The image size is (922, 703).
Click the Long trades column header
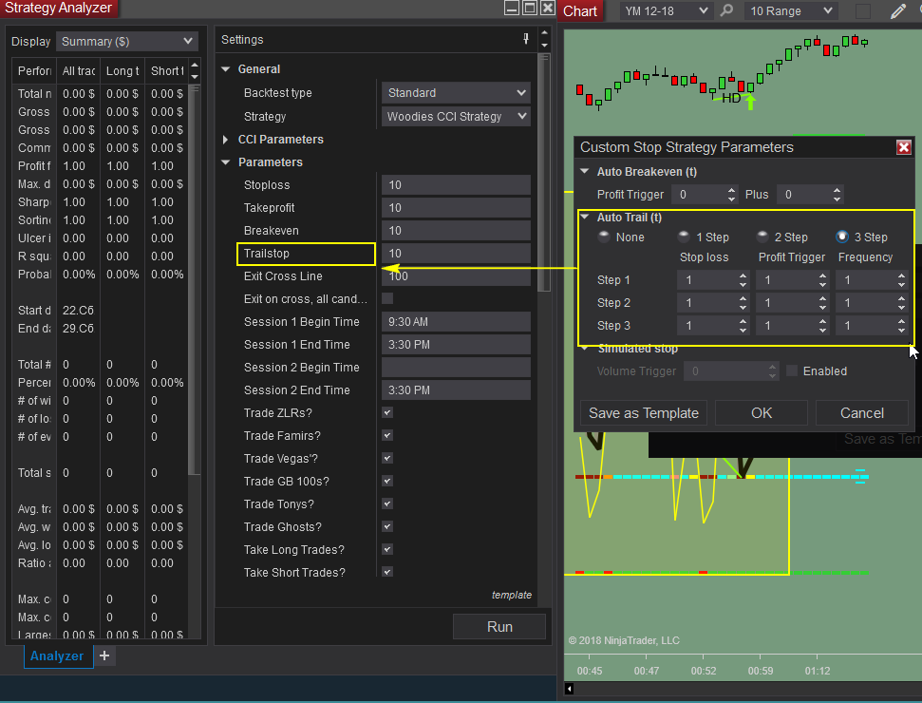coord(122,70)
